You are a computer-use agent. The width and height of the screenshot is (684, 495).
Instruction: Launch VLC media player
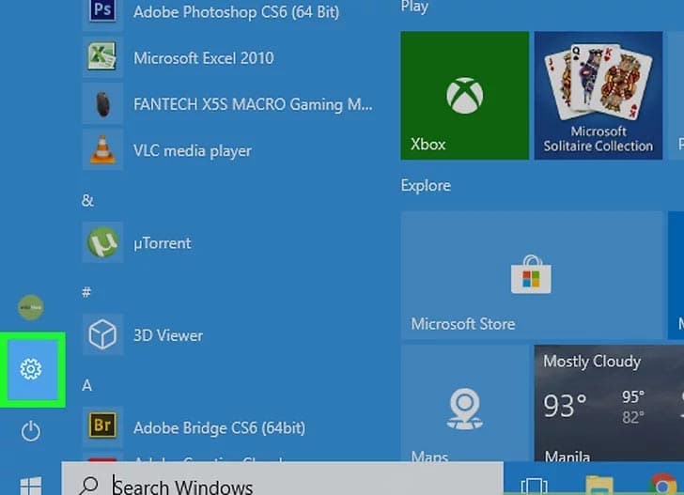click(192, 150)
